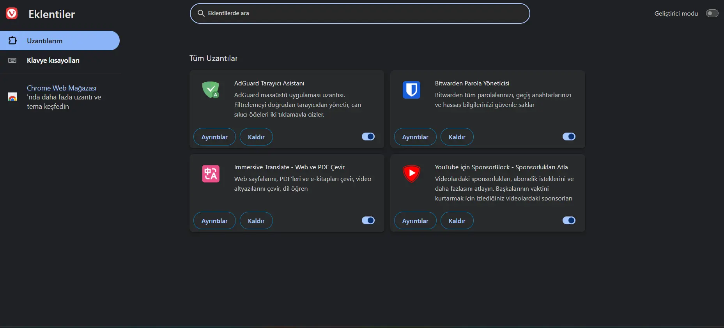Click the Bitwarden shield icon
724x328 pixels.
tap(411, 90)
